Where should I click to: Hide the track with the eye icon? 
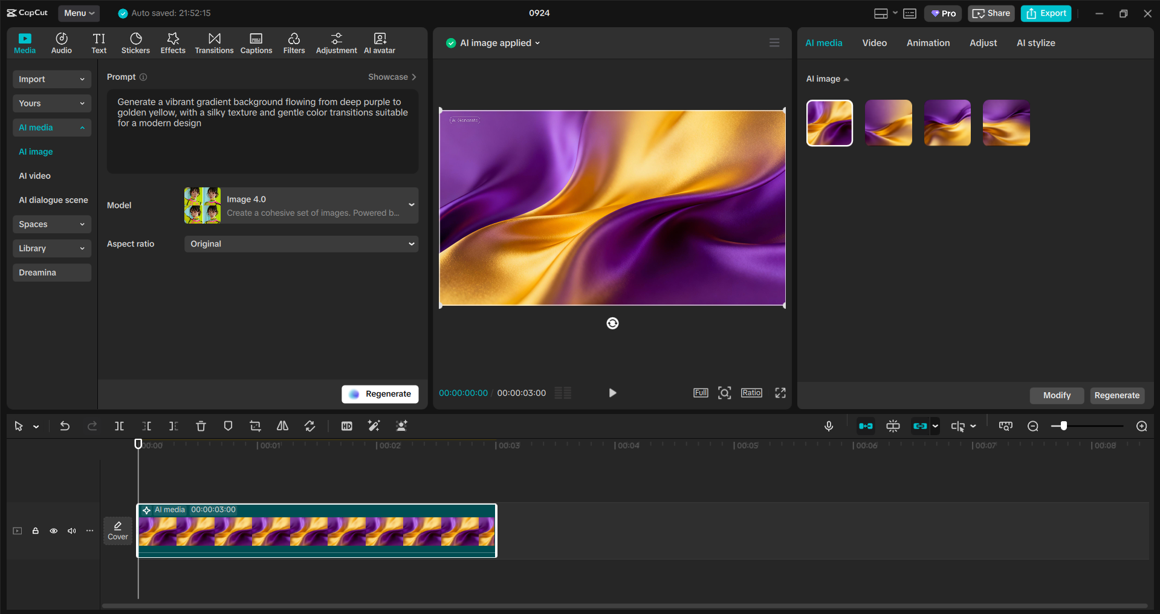click(x=53, y=531)
